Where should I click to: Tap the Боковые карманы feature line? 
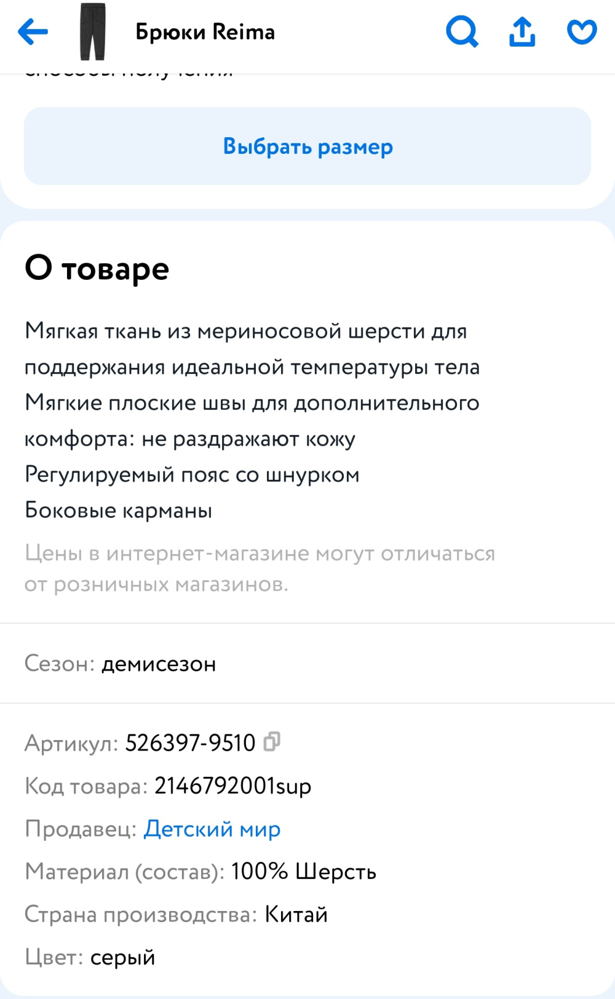pyautogui.click(x=117, y=510)
